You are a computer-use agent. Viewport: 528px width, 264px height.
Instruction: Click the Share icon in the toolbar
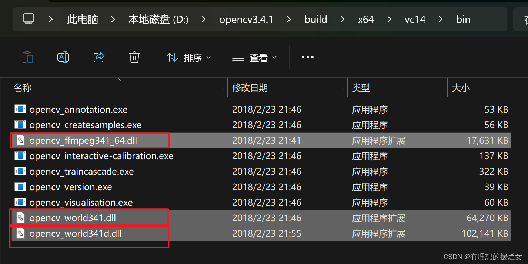[x=99, y=57]
